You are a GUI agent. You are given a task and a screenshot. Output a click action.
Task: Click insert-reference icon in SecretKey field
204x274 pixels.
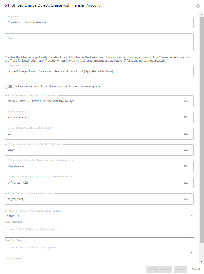pyautogui.click(x=186, y=101)
